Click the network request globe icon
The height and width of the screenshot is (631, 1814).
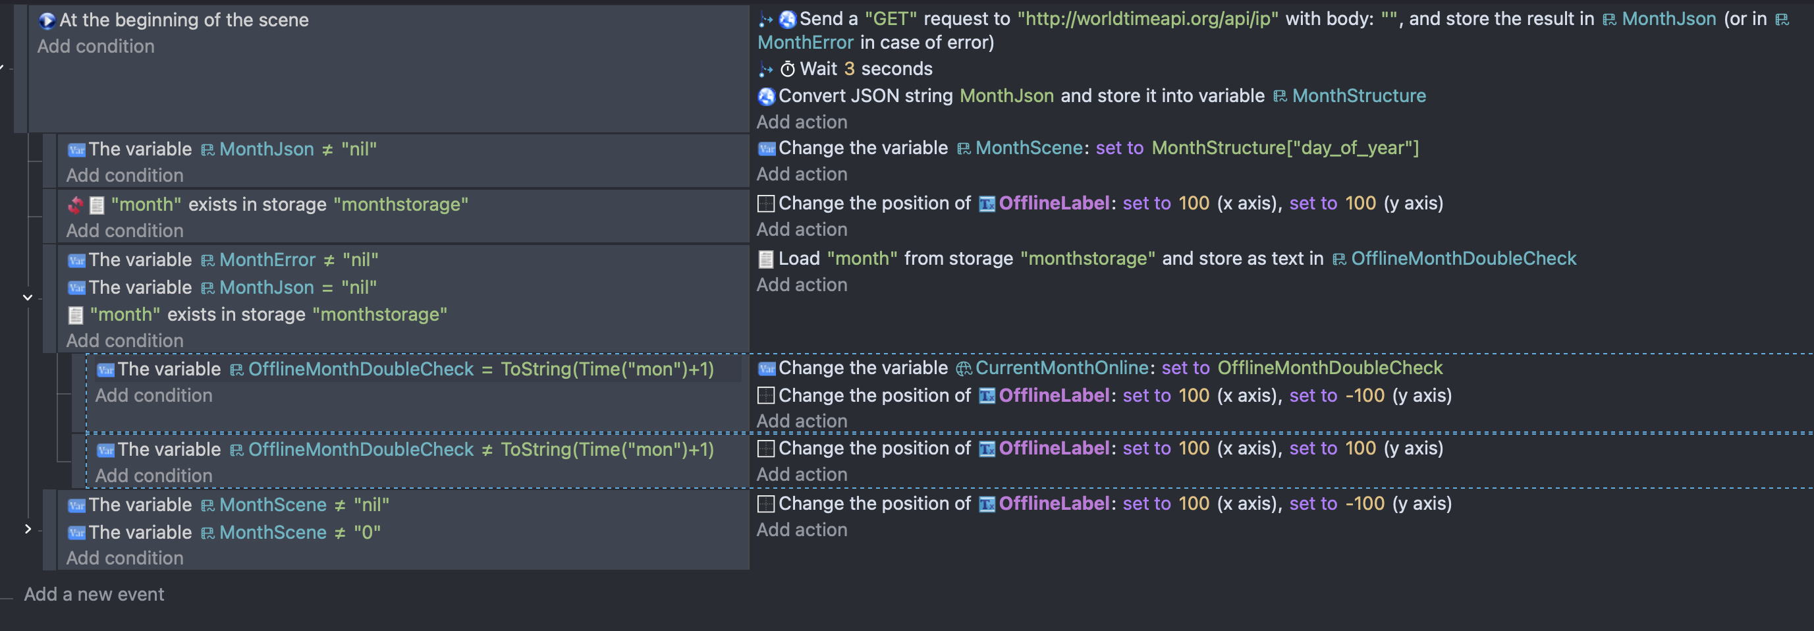click(x=787, y=19)
